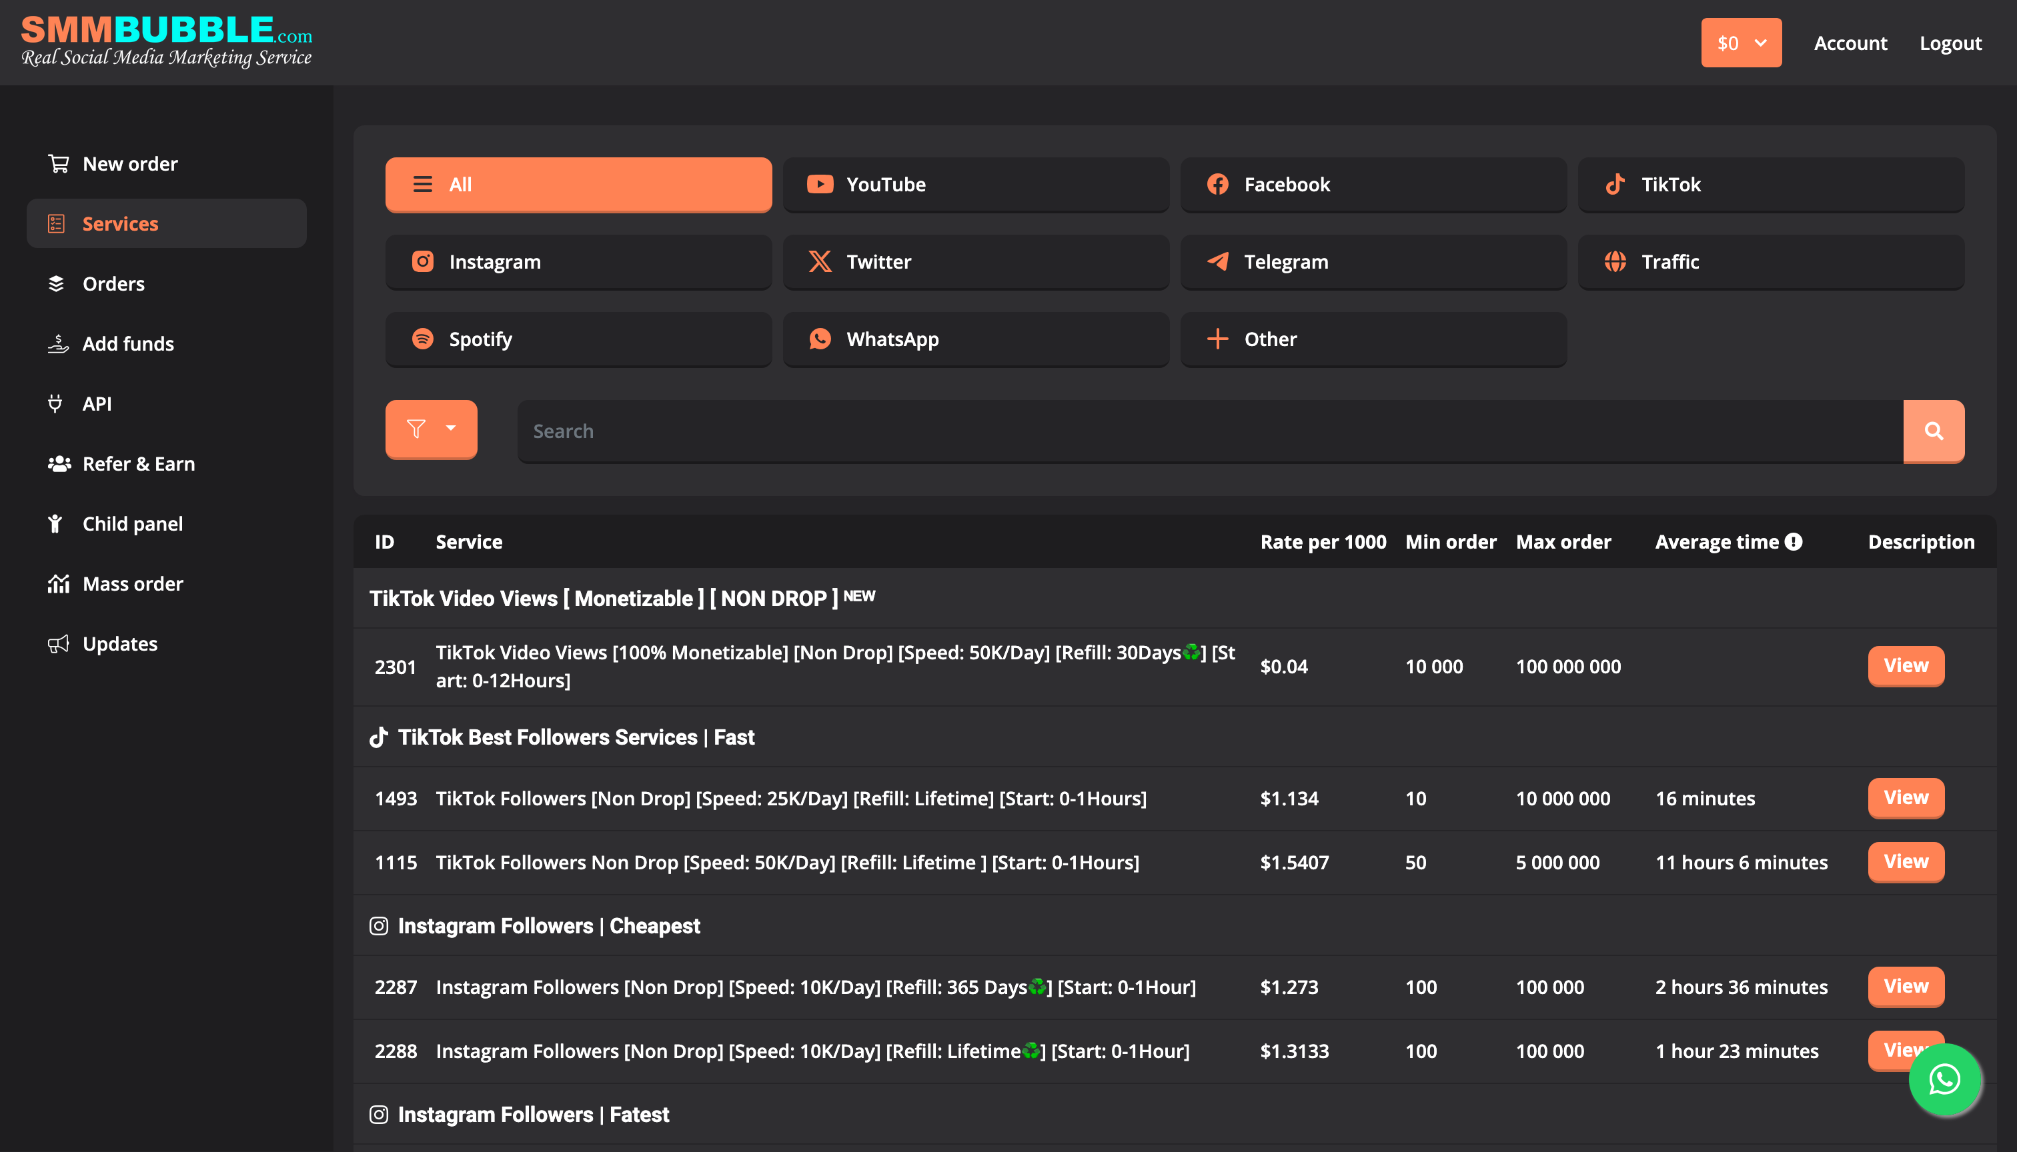The width and height of the screenshot is (2017, 1152).
Task: Filter services by Traffic category
Action: click(x=1770, y=262)
